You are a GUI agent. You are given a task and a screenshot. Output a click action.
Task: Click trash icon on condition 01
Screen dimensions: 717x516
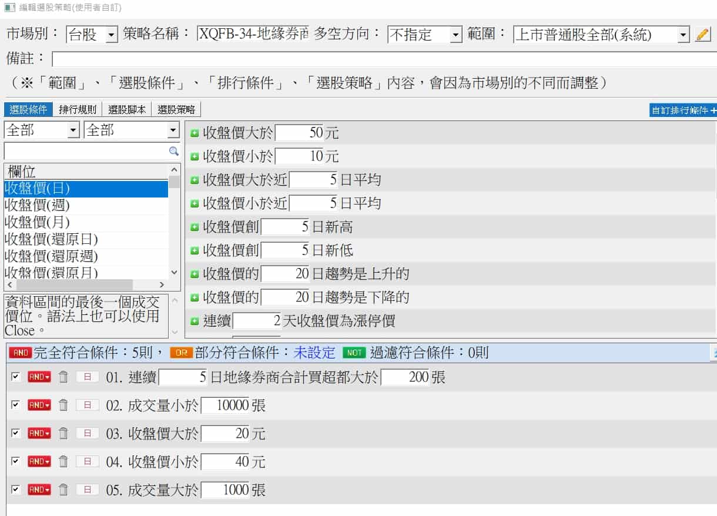(x=63, y=376)
